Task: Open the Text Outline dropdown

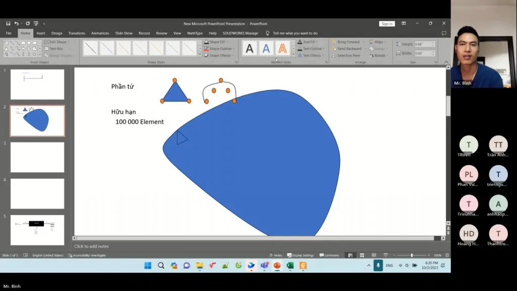Action: [311, 48]
